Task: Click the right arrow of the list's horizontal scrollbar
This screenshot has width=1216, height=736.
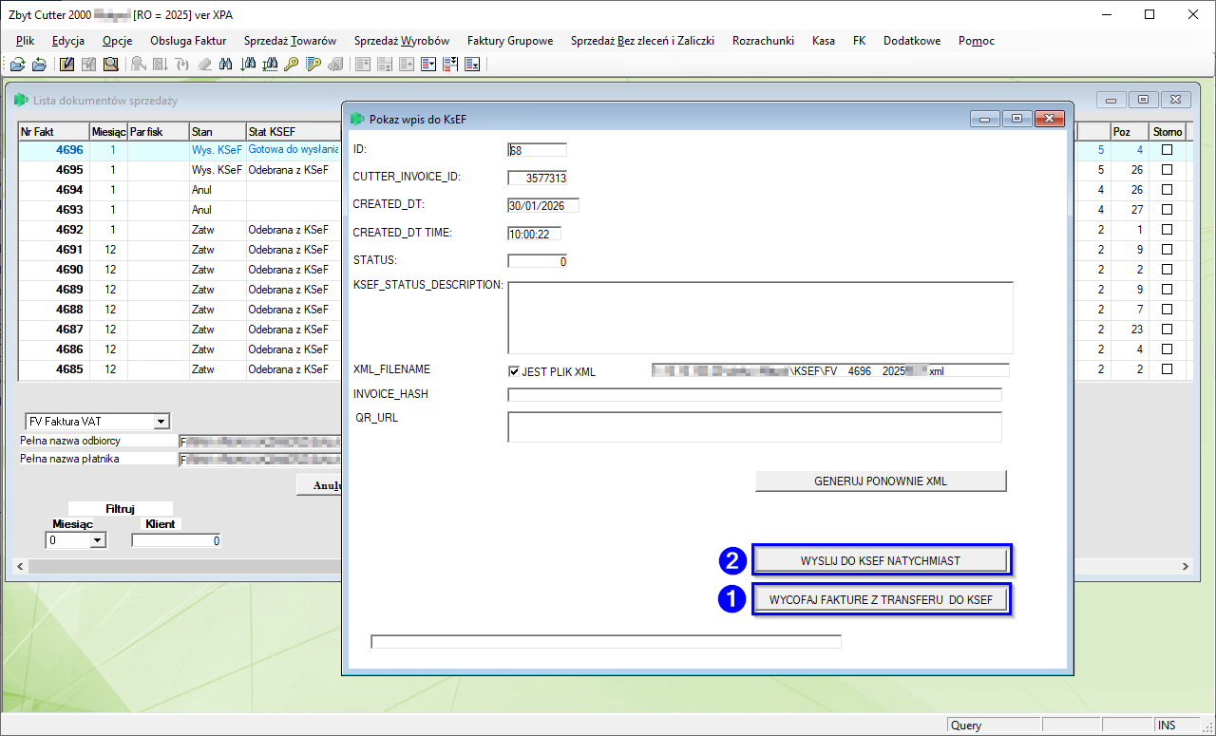Action: pos(1185,567)
